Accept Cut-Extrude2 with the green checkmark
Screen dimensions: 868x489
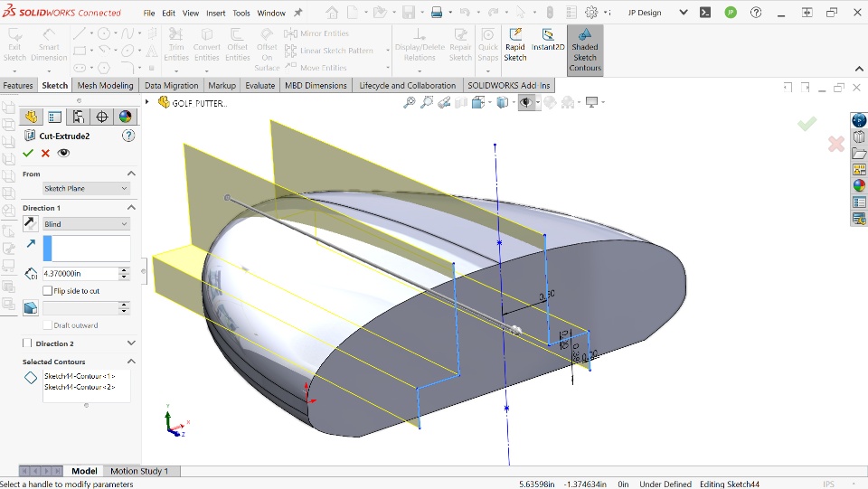tap(28, 153)
